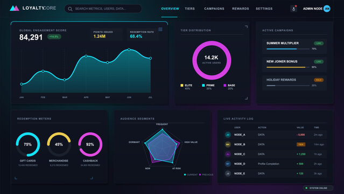Click the Cashback 92% ring gauge
Image resolution: width=344 pixels, height=194 pixels.
tap(90, 144)
